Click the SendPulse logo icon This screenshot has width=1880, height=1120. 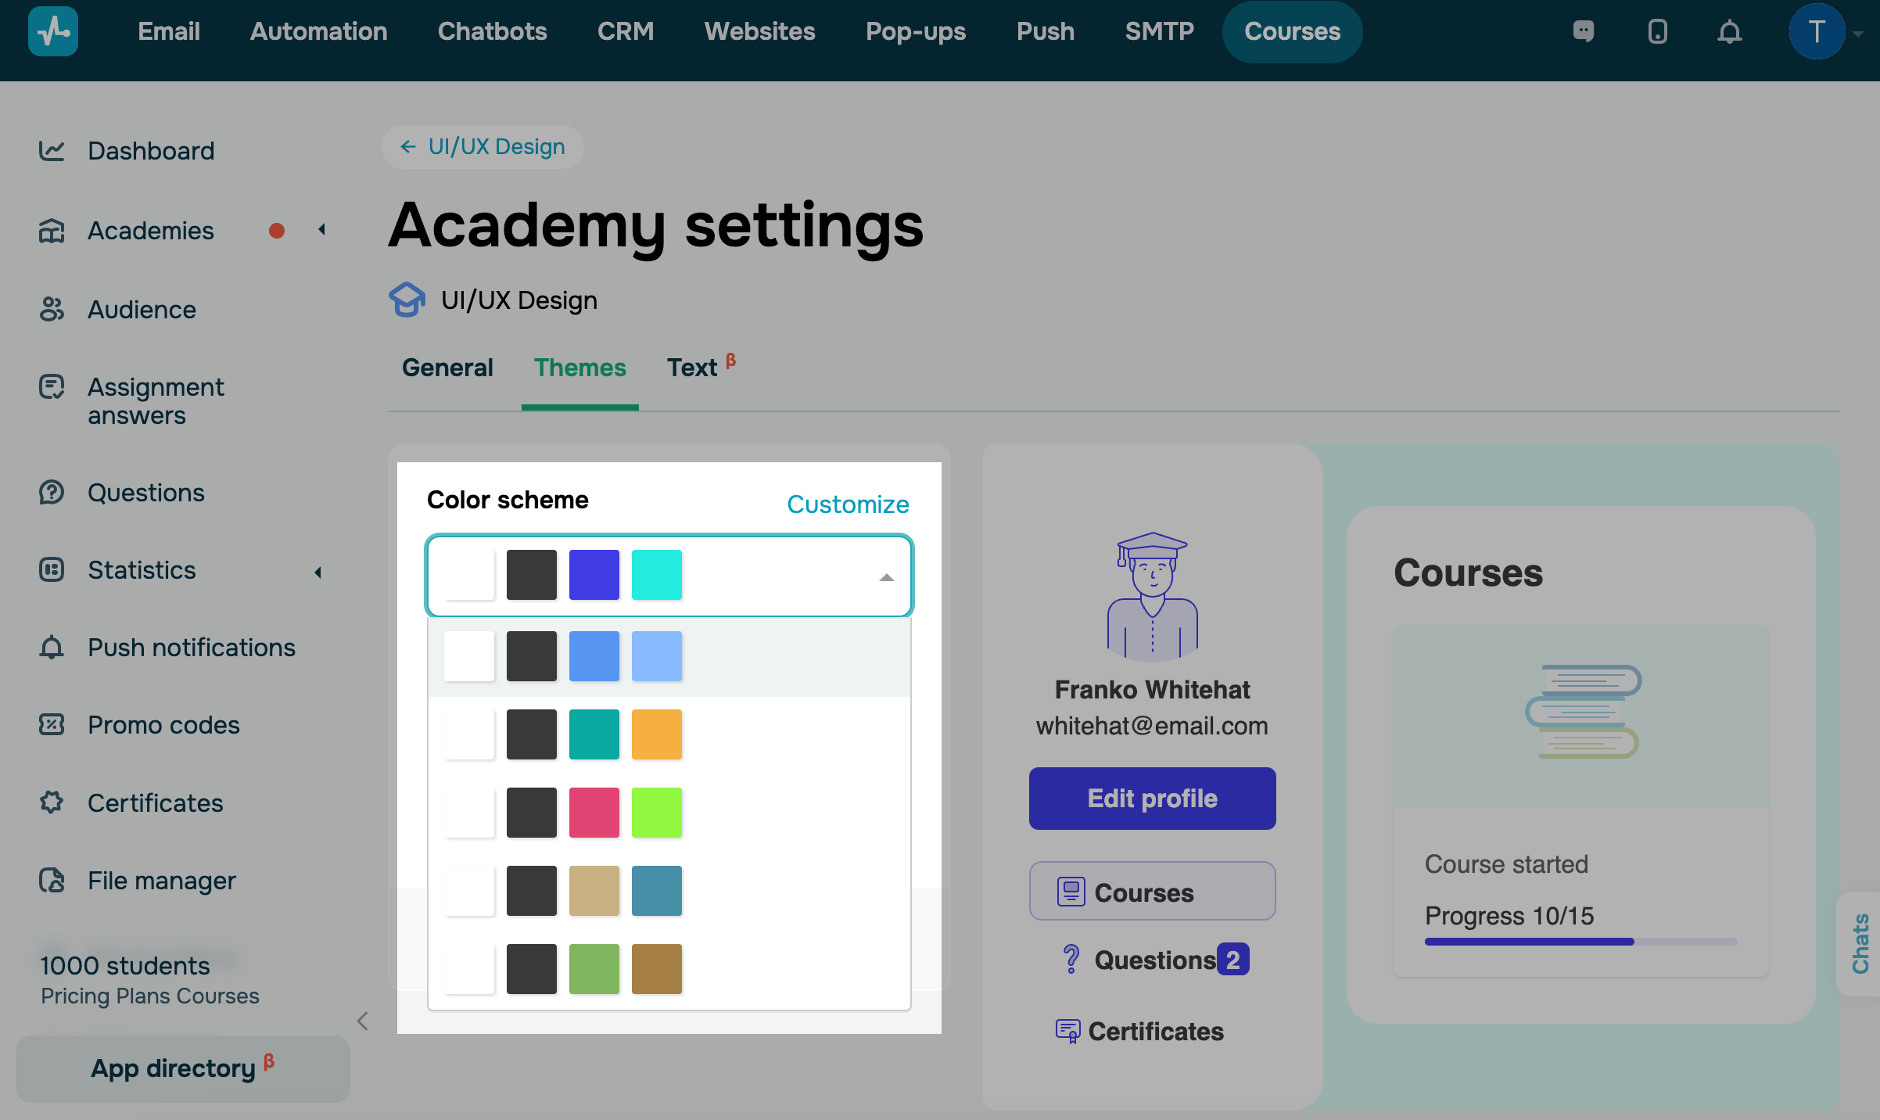52,31
